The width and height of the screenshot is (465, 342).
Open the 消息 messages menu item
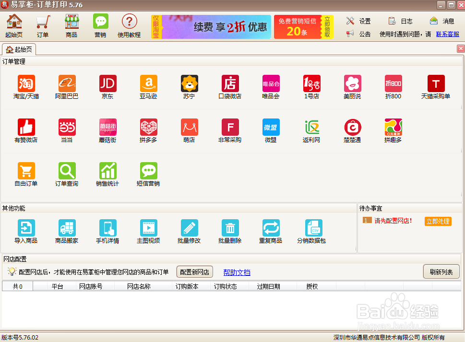click(442, 21)
